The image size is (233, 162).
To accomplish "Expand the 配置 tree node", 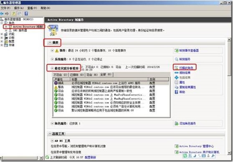I will coord(2,41).
